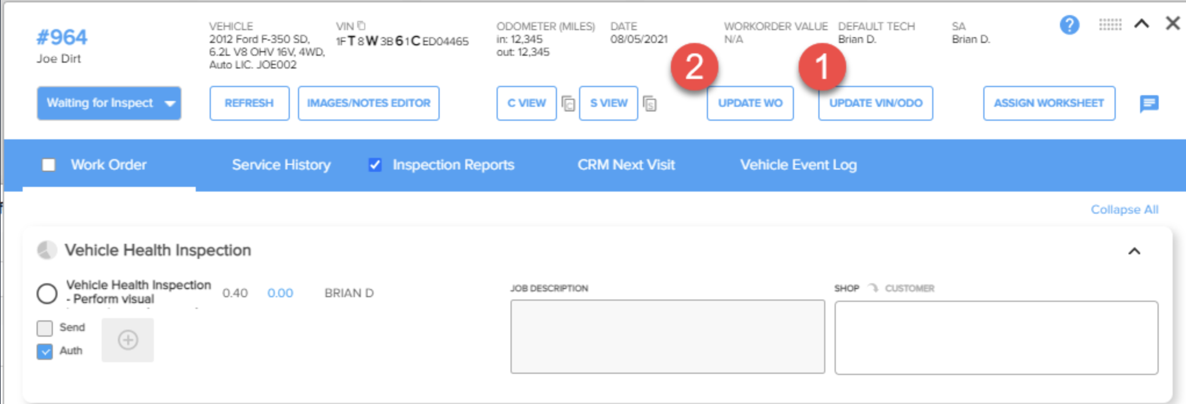
Task: Click the Vehicle Health Inspection pie status icon
Action: [x=47, y=250]
